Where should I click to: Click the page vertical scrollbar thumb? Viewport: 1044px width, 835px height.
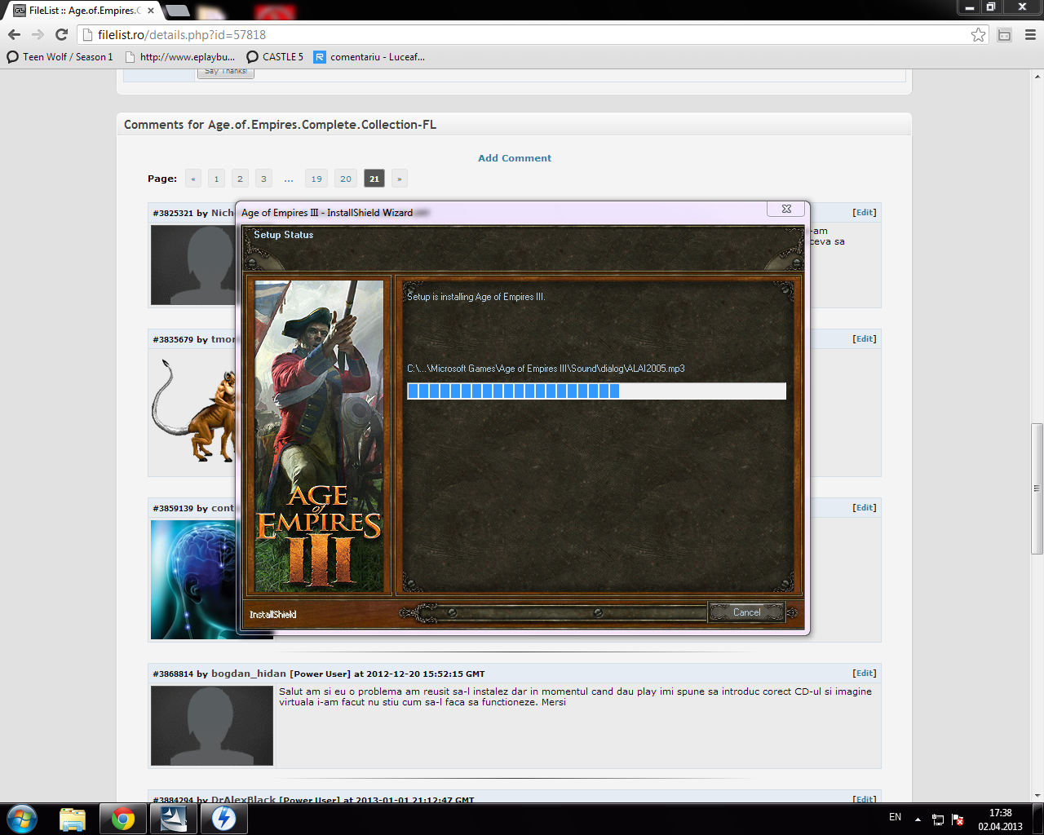click(1037, 488)
